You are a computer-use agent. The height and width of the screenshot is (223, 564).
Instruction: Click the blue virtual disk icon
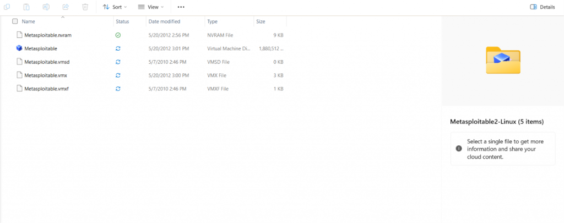point(19,48)
